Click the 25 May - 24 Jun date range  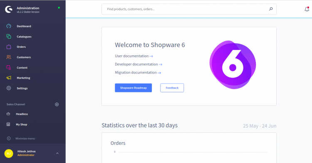click(260, 126)
